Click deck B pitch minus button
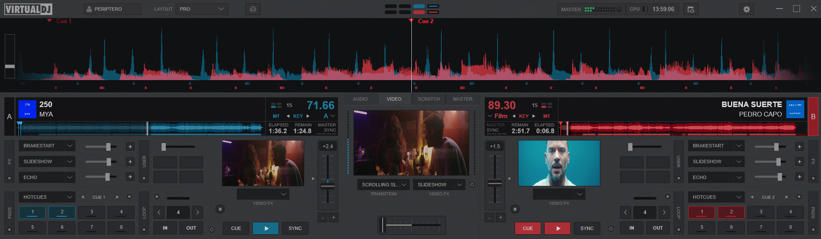This screenshot has width=821, height=239. (489, 218)
